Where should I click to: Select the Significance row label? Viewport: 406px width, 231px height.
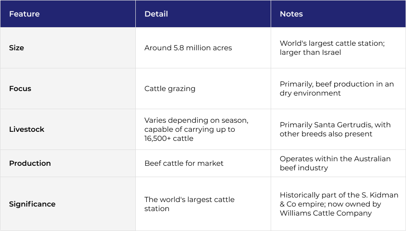click(32, 204)
